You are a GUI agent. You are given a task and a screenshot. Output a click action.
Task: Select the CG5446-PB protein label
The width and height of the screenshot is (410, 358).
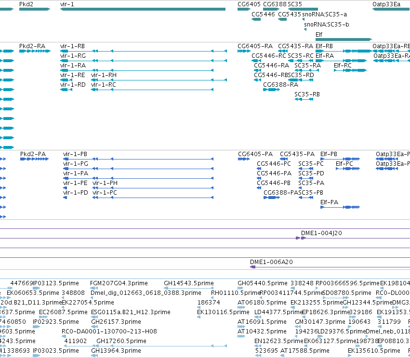(x=274, y=183)
